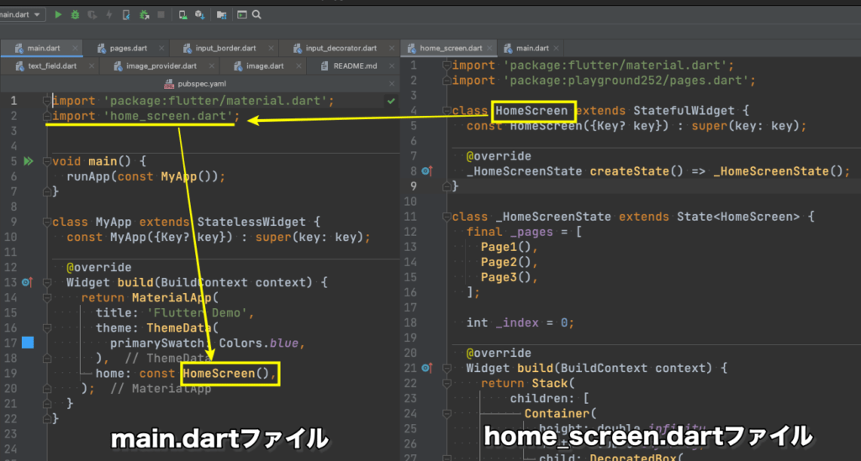Screen dimensions: 861x461
Task: Click the run arrow beside void main()
Action: 29,161
